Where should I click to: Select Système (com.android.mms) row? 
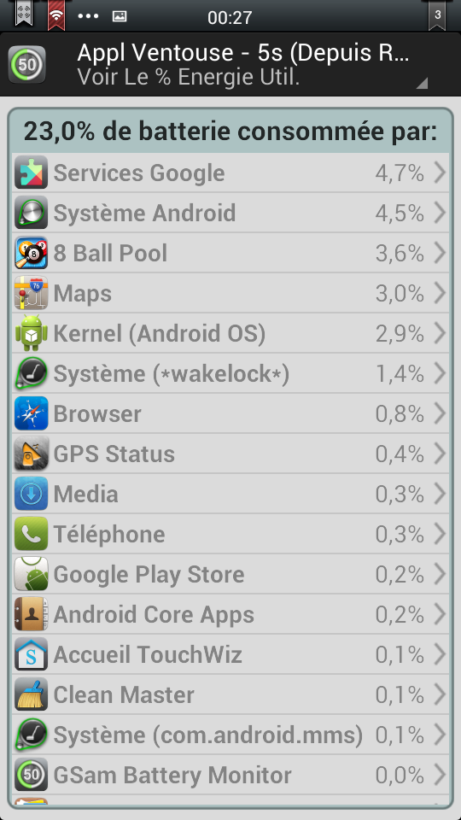[230, 735]
